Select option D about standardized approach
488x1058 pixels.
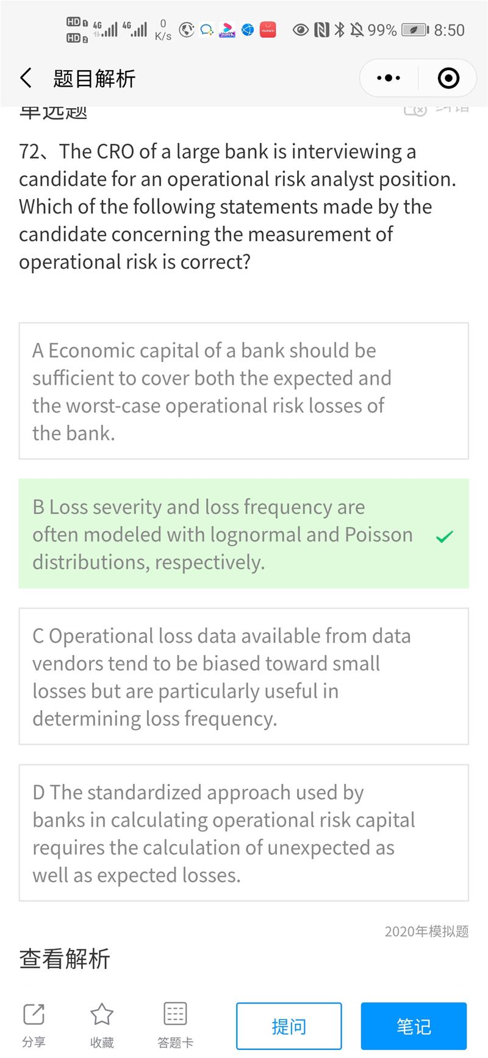click(x=243, y=833)
